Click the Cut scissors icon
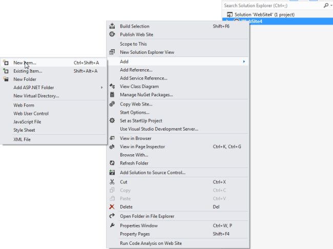This screenshot has height=249, width=333. 112,182
